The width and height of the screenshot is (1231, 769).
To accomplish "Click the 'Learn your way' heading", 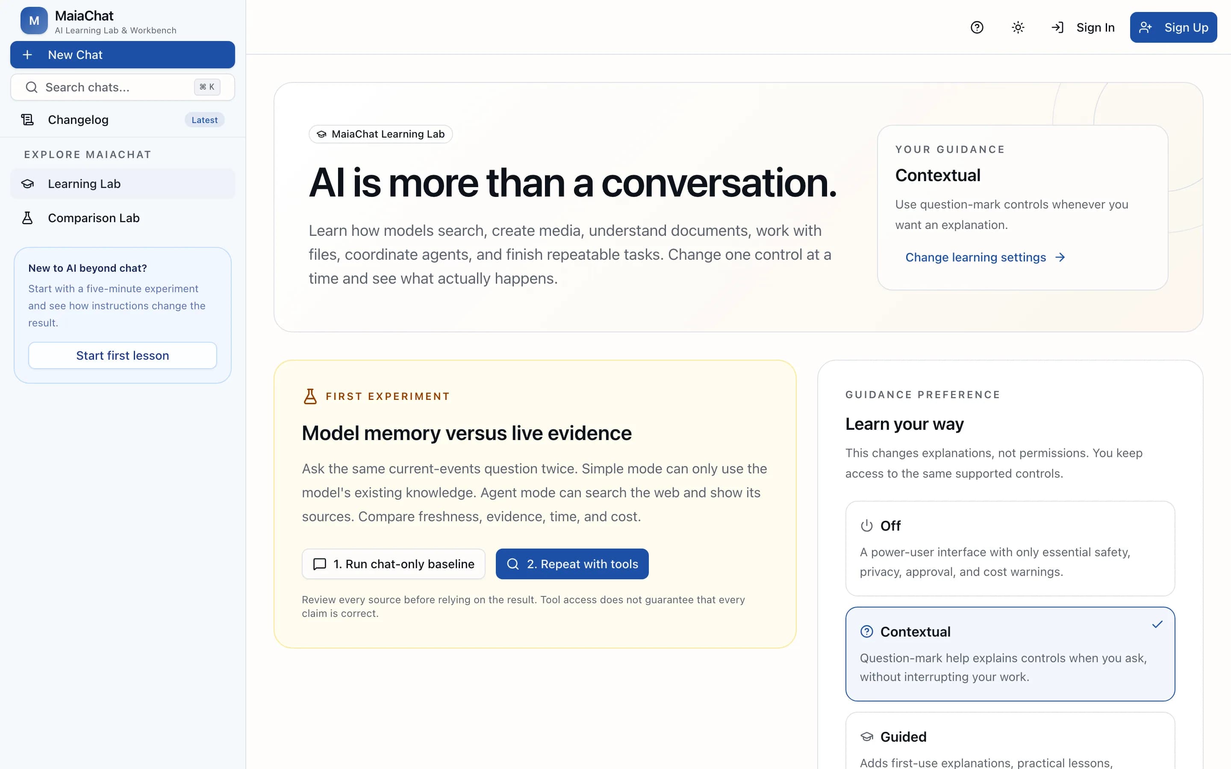I will pos(904,424).
